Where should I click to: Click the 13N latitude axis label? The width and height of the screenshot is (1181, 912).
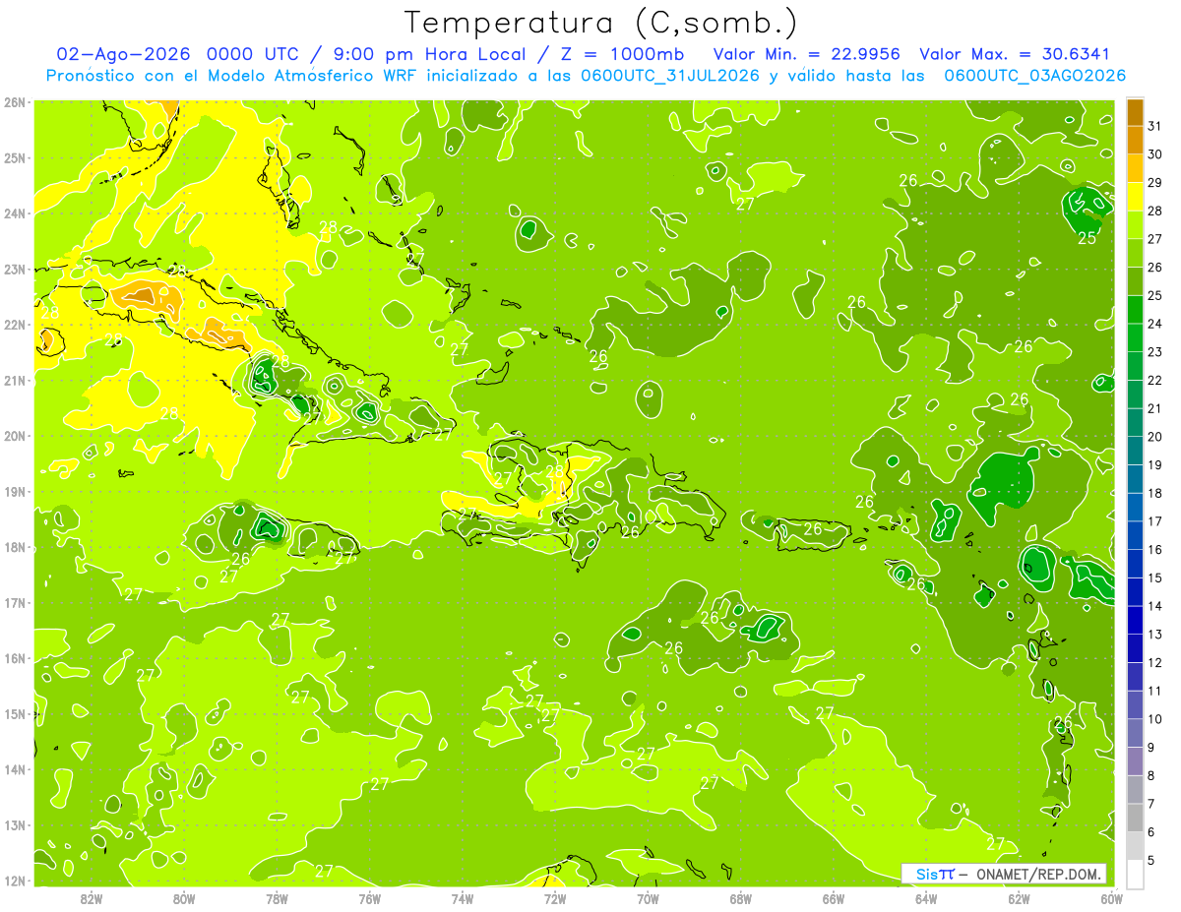[15, 824]
